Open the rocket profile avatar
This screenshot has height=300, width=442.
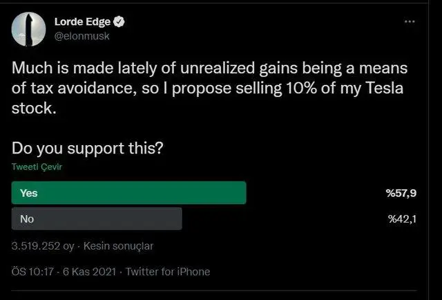coord(28,29)
